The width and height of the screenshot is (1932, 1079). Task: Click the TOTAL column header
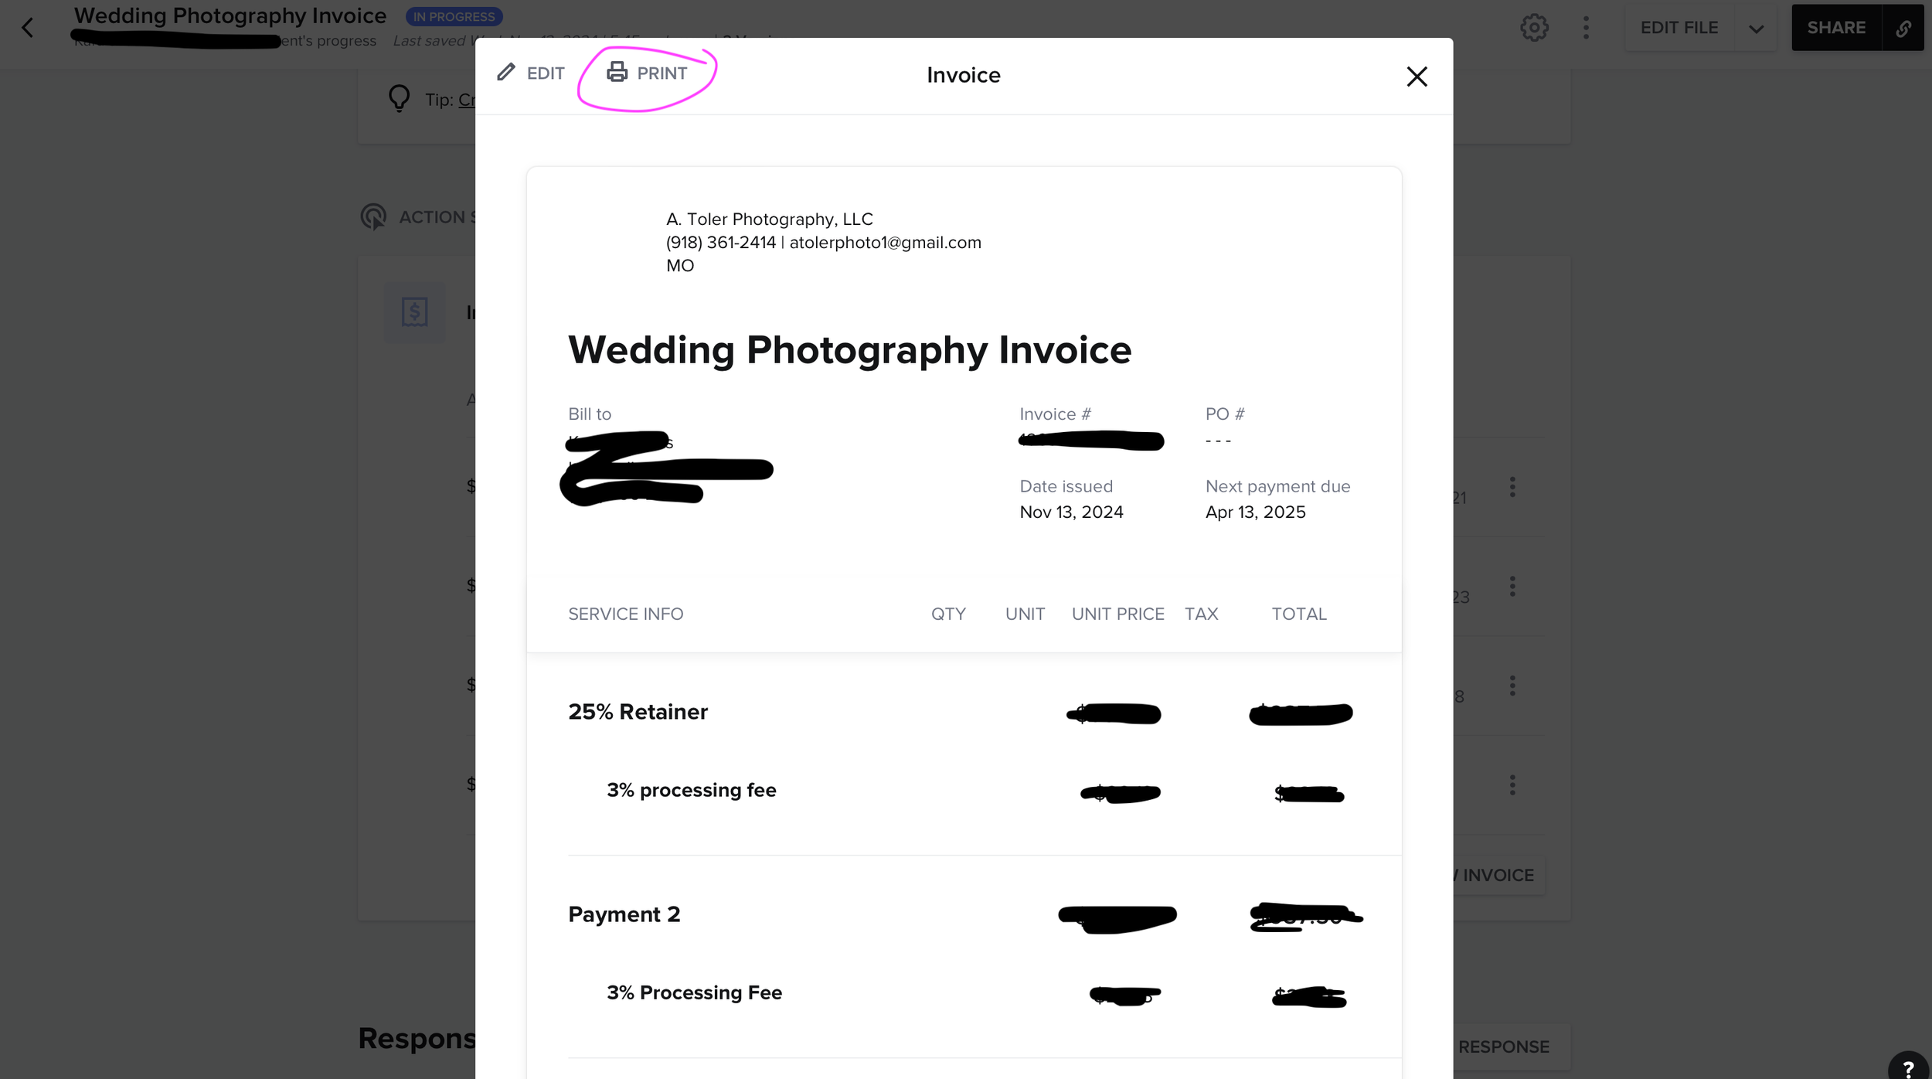click(1299, 614)
